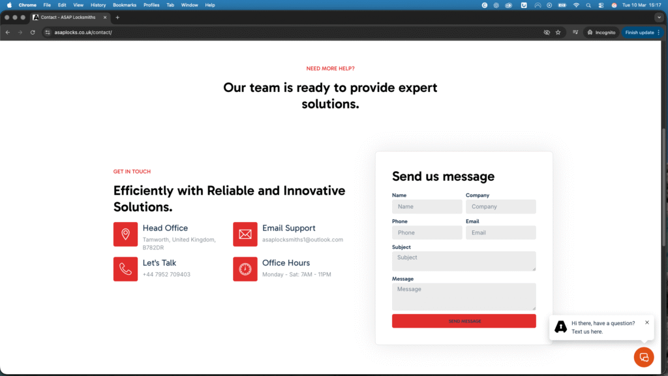Viewport: 668px width, 376px height.
Task: Click the Finish update button
Action: (x=639, y=32)
